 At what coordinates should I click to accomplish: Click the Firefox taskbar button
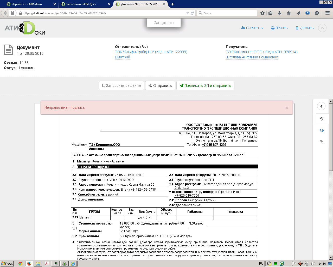29,264
